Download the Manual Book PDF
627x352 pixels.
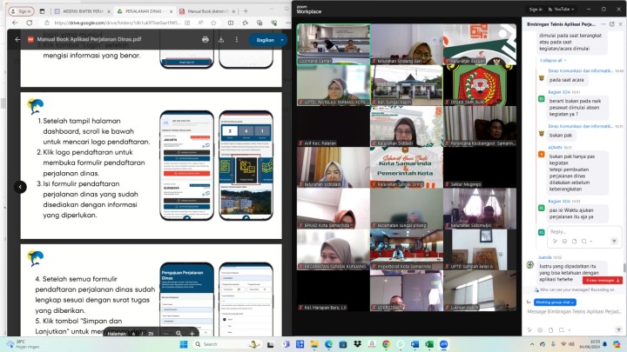(x=221, y=39)
